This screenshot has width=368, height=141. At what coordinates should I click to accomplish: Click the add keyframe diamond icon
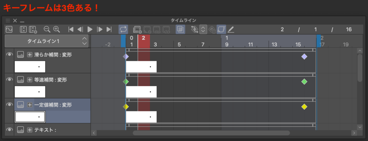(x=194, y=29)
